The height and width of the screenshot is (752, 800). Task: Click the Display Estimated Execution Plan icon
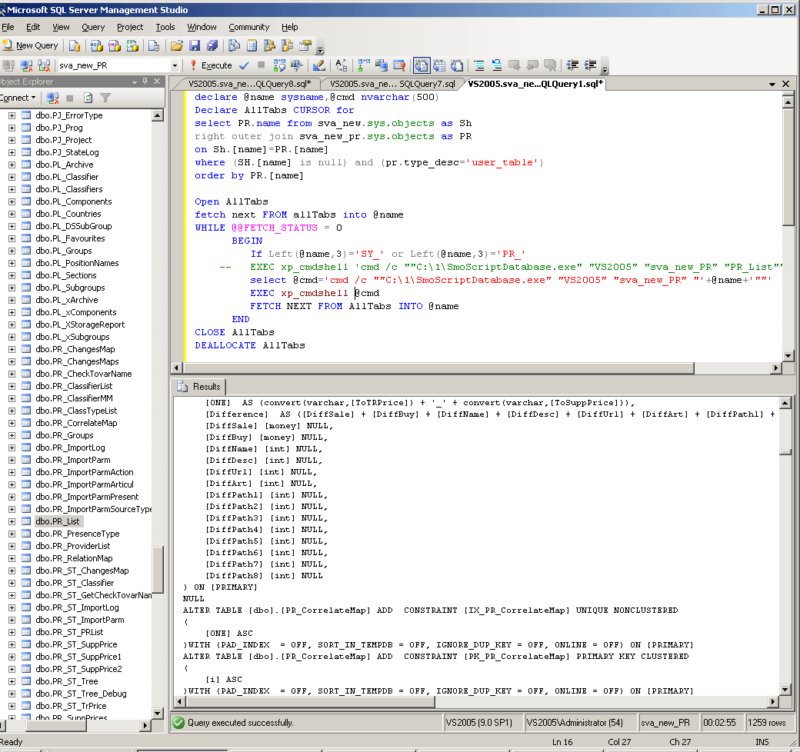point(279,65)
